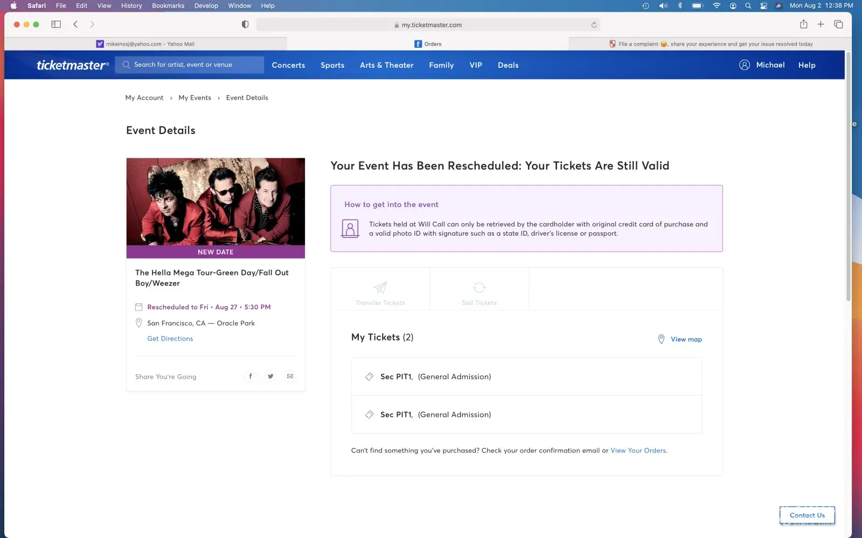This screenshot has width=862, height=538.
Task: Share event on Facebook icon
Action: tap(251, 376)
